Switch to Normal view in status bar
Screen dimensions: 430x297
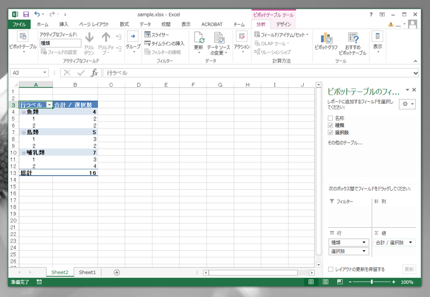pyautogui.click(x=311, y=282)
